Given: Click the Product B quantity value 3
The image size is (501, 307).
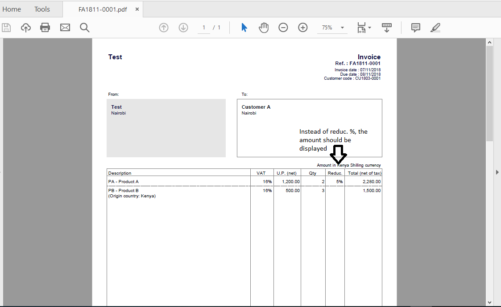Looking at the screenshot, I should point(323,191).
